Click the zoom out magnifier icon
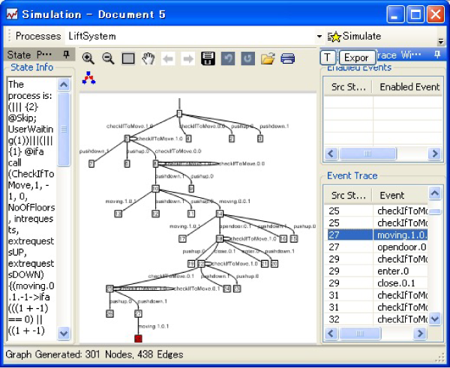450x368 pixels. click(x=108, y=58)
